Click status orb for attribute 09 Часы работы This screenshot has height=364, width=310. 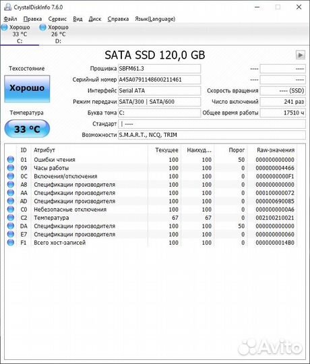(x=10, y=168)
